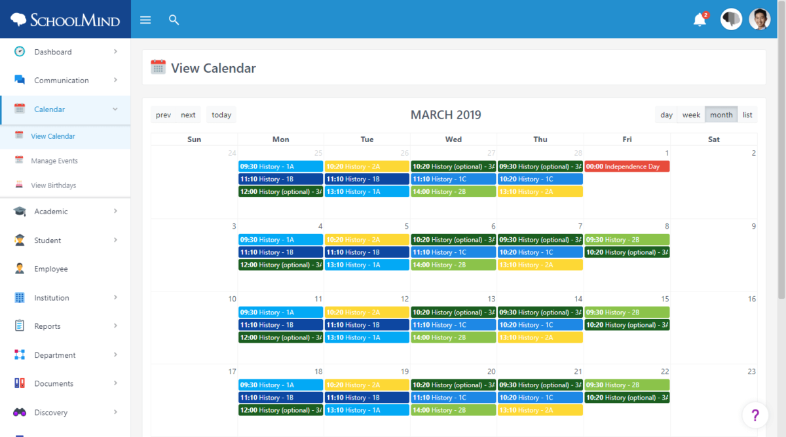Image resolution: width=786 pixels, height=437 pixels.
Task: Open the purple help question mark
Action: 755,415
